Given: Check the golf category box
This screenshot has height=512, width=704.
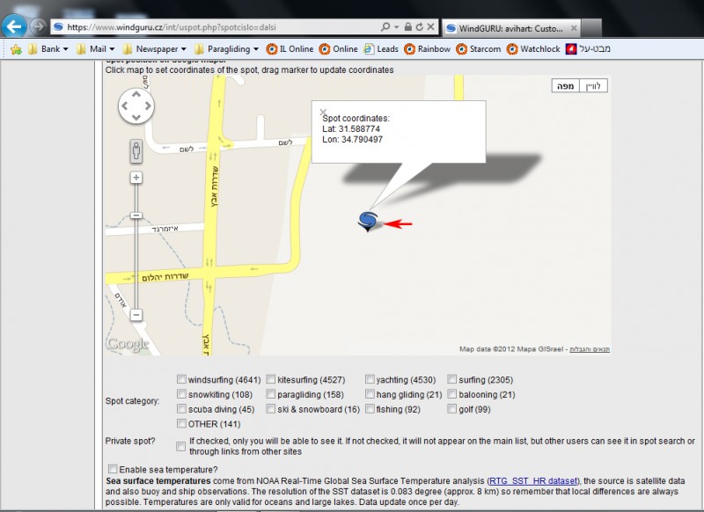Looking at the screenshot, I should [x=451, y=409].
